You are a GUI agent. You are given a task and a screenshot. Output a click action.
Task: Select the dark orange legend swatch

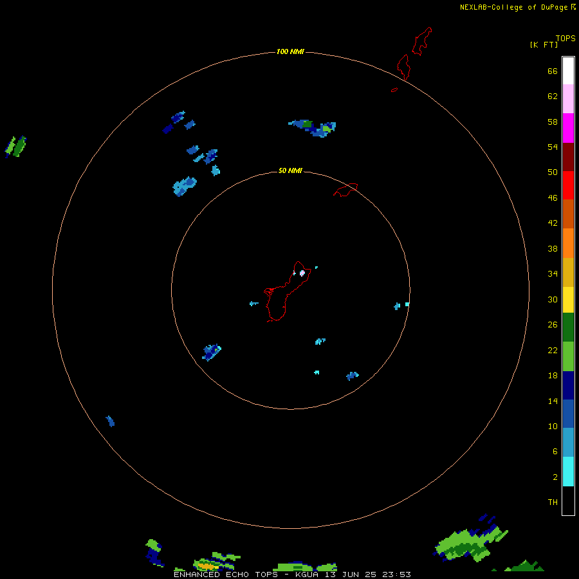tap(568, 214)
